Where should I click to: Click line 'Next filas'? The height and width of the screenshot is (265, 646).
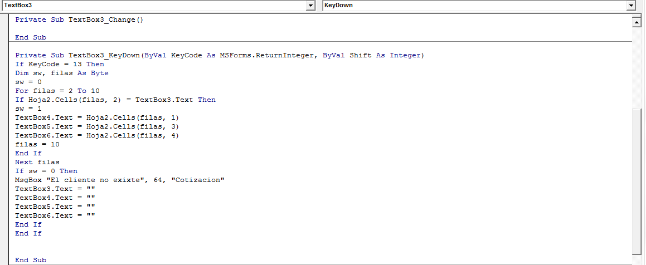point(37,162)
